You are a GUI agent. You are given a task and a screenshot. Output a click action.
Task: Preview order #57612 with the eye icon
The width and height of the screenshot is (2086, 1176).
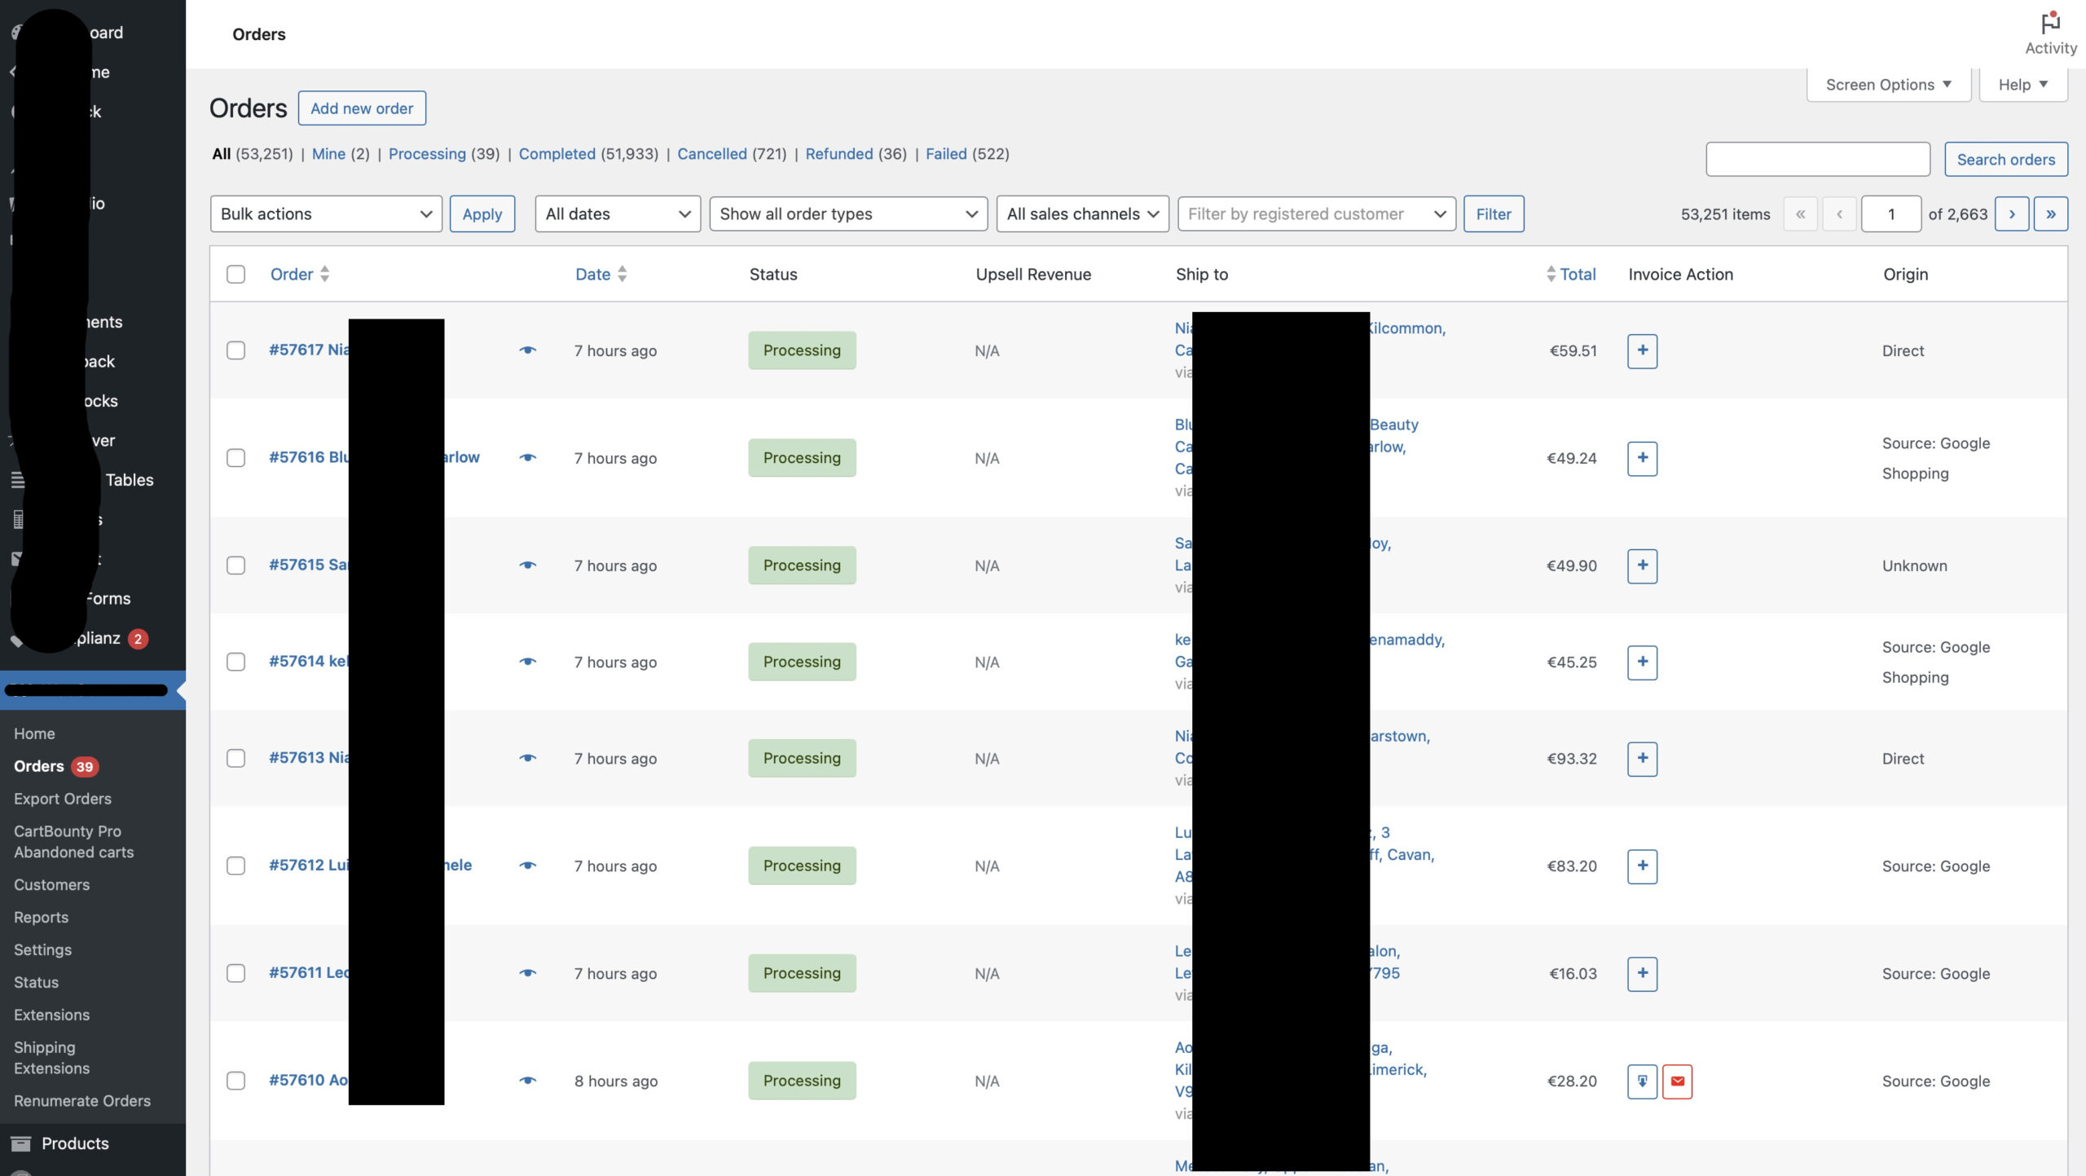coord(528,865)
